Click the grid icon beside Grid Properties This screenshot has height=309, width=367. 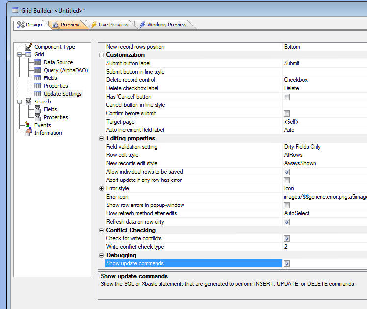tap(37, 86)
